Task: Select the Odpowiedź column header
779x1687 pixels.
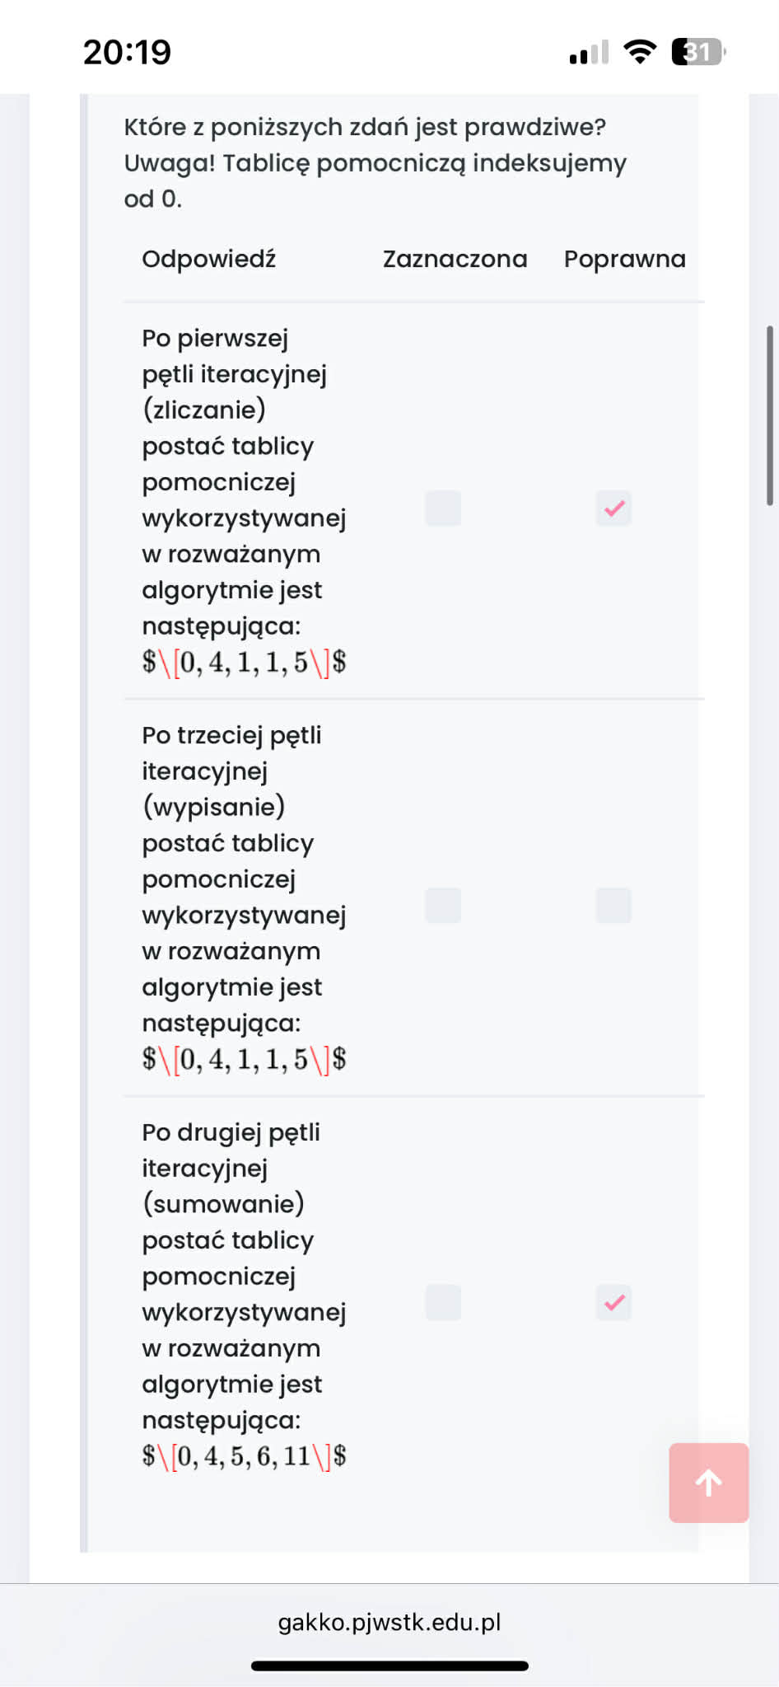Action: point(208,259)
